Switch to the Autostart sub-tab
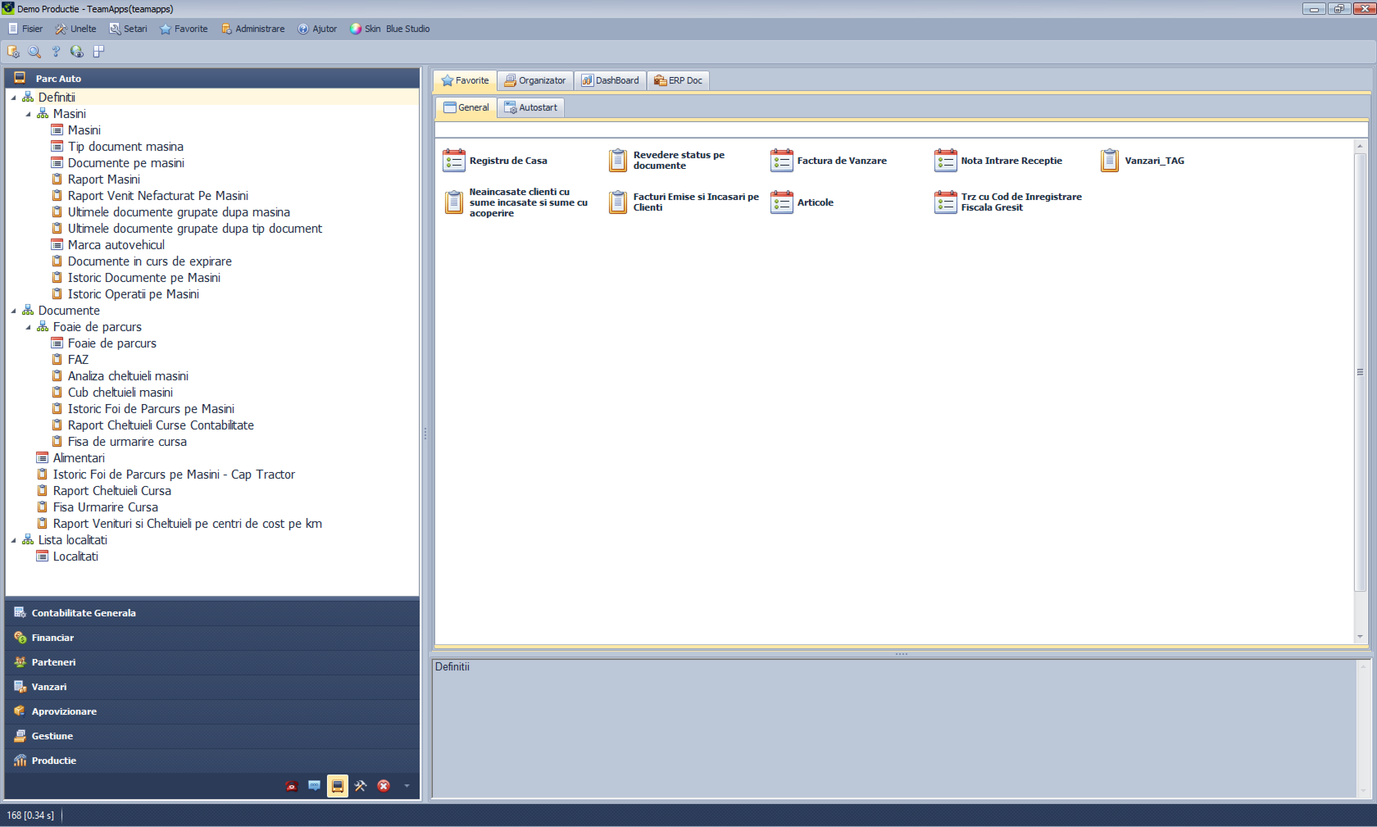Viewport: 1377px width, 827px height. [x=531, y=107]
